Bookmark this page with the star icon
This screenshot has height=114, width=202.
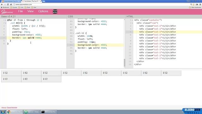(193, 4)
